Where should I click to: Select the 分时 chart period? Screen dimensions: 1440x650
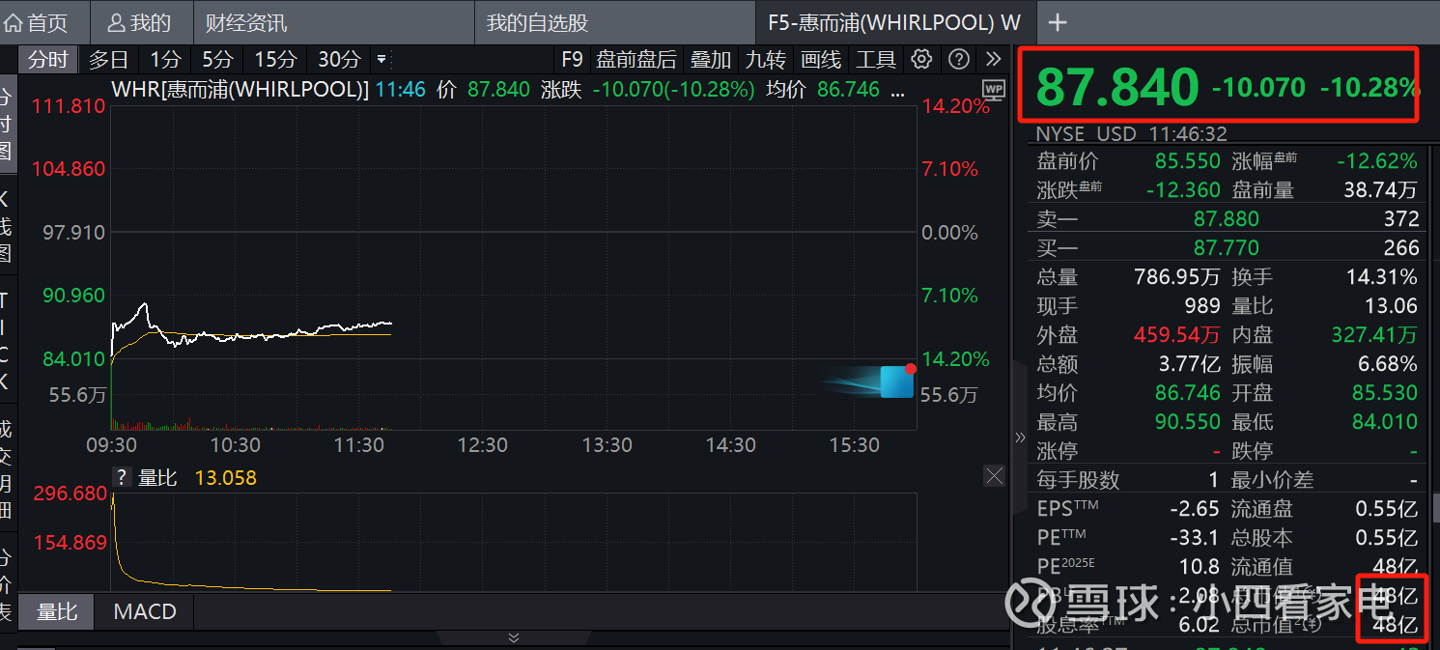(48, 60)
